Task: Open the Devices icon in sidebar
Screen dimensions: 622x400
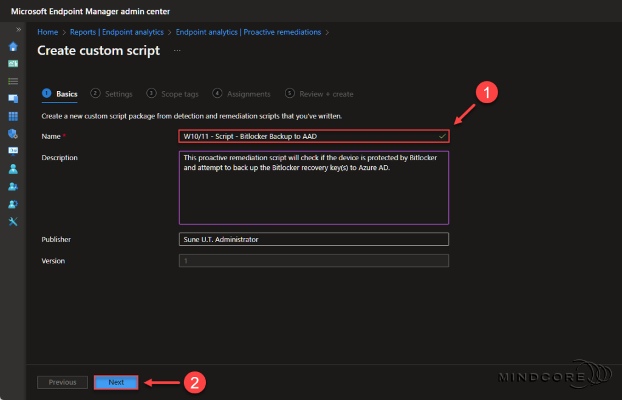Action: tap(12, 98)
